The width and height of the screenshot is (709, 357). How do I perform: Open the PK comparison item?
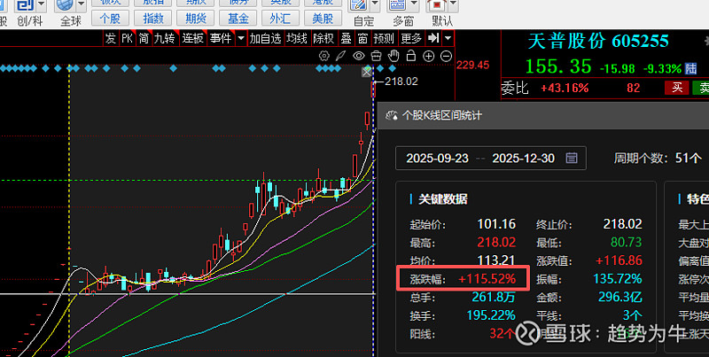coord(127,38)
